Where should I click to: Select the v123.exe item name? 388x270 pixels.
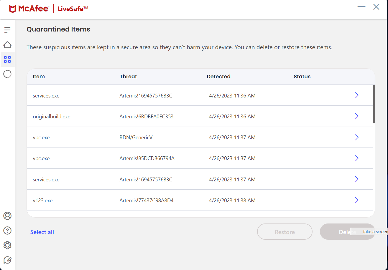[x=42, y=201]
